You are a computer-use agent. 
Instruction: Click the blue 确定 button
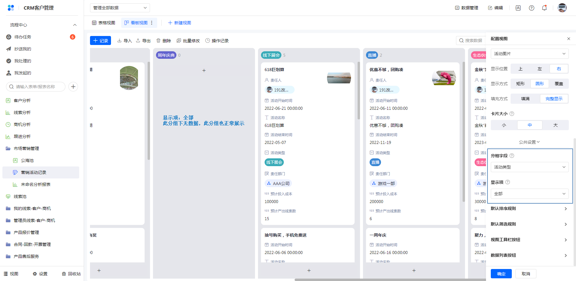point(501,274)
